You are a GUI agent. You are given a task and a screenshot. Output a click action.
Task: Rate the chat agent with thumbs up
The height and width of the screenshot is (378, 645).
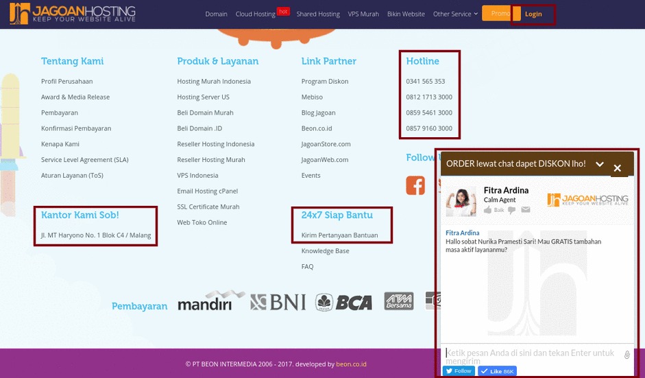pos(488,210)
